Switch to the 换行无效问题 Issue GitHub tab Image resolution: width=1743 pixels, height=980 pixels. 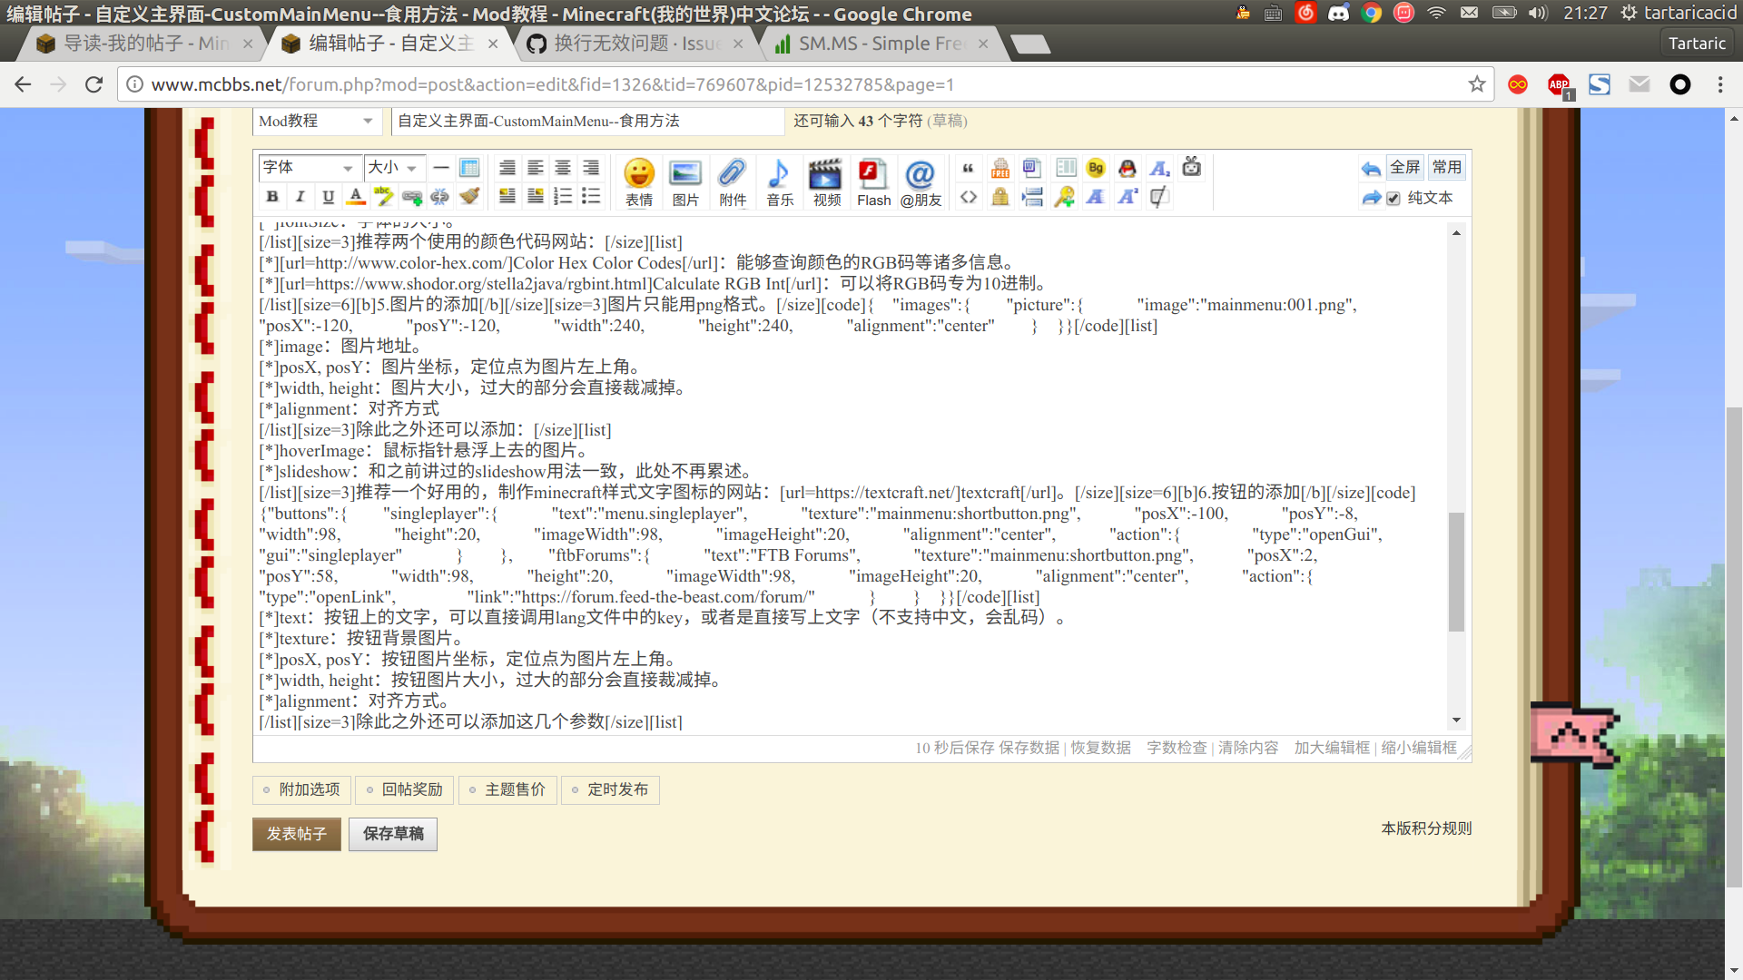pos(635,44)
